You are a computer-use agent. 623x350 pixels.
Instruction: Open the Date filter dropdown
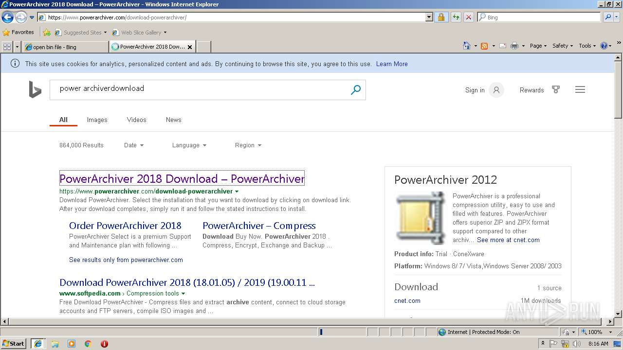[x=134, y=145]
